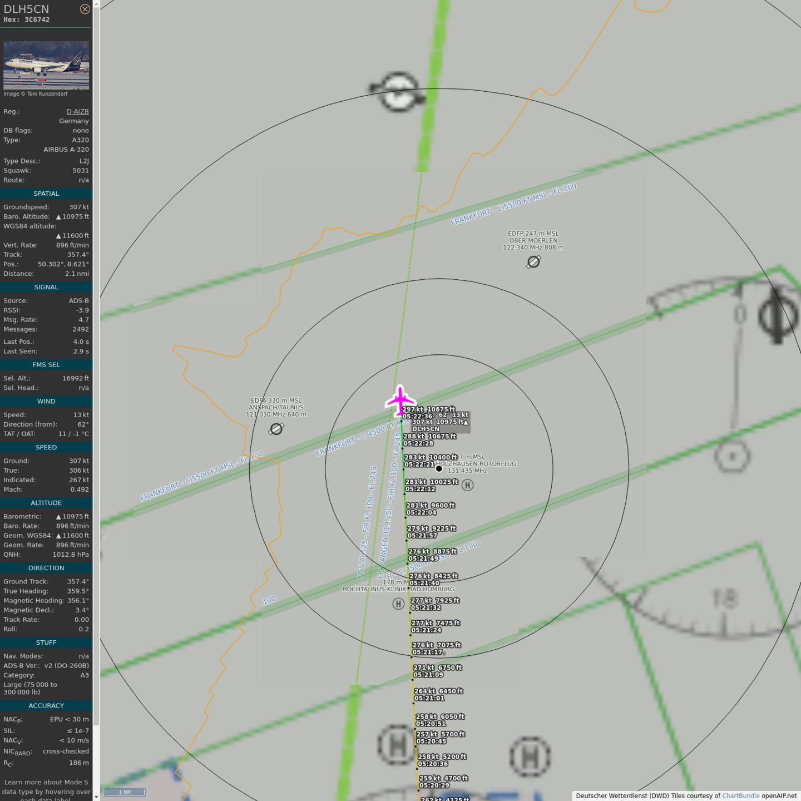Click the Hochtaunus-Klinik heliport H symbol
This screenshot has height=801, width=801.
(x=398, y=604)
